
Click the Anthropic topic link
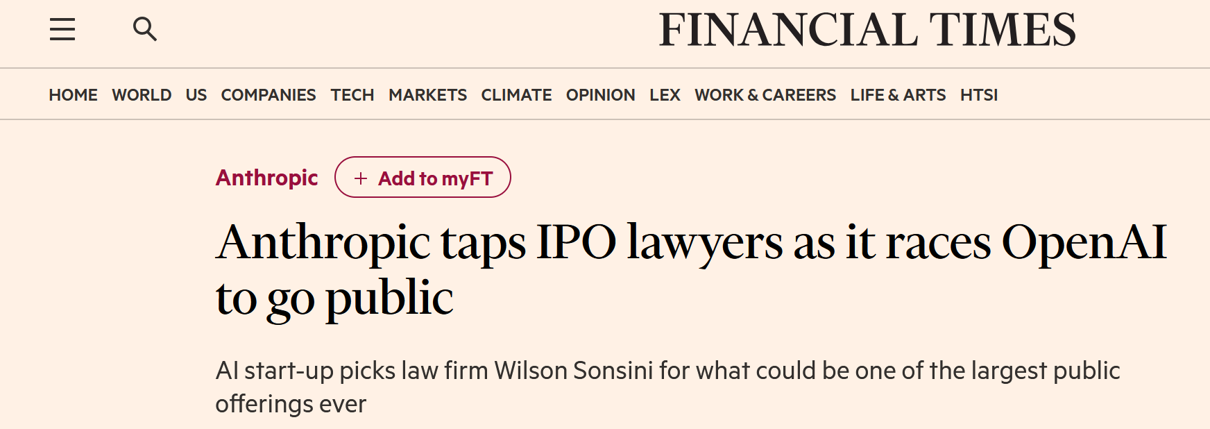pos(267,178)
